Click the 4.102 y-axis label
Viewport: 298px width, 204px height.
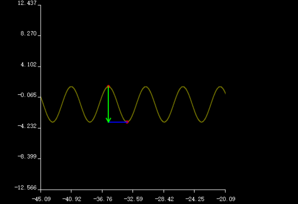point(28,65)
